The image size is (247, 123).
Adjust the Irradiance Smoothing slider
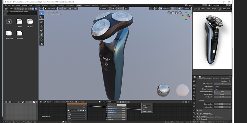pyautogui.click(x=222, y=92)
